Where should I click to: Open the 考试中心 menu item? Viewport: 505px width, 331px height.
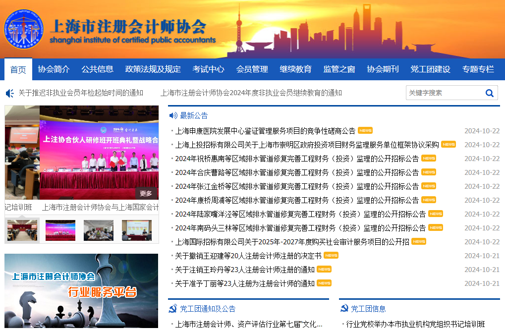point(209,69)
